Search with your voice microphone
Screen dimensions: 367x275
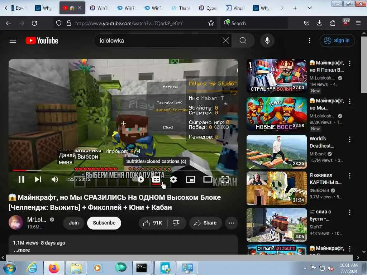267,40
